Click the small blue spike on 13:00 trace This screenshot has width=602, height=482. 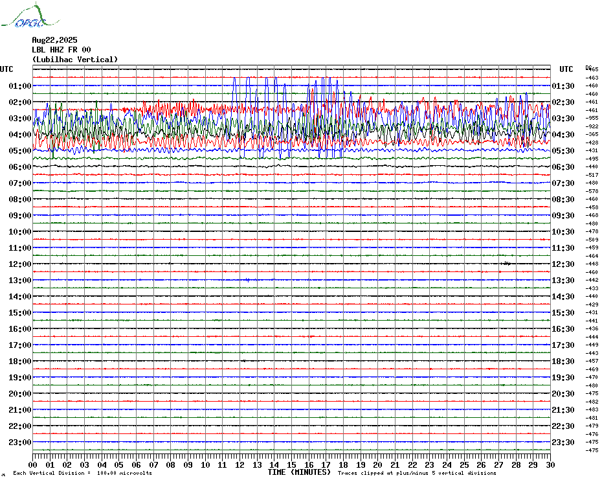coord(249,281)
